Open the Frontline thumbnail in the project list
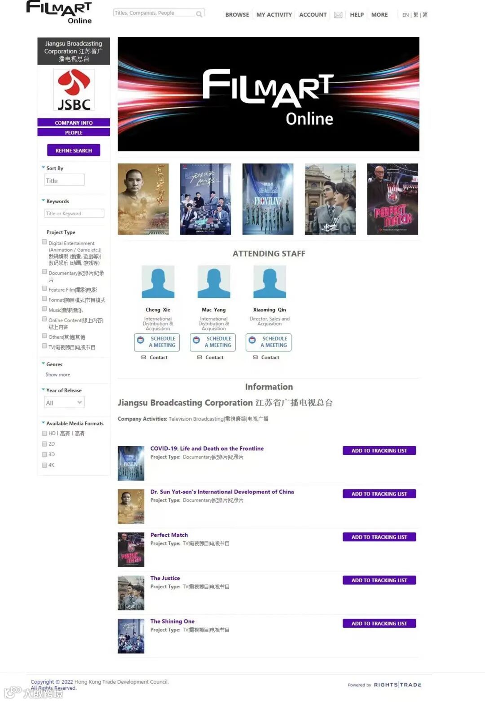 click(131, 464)
